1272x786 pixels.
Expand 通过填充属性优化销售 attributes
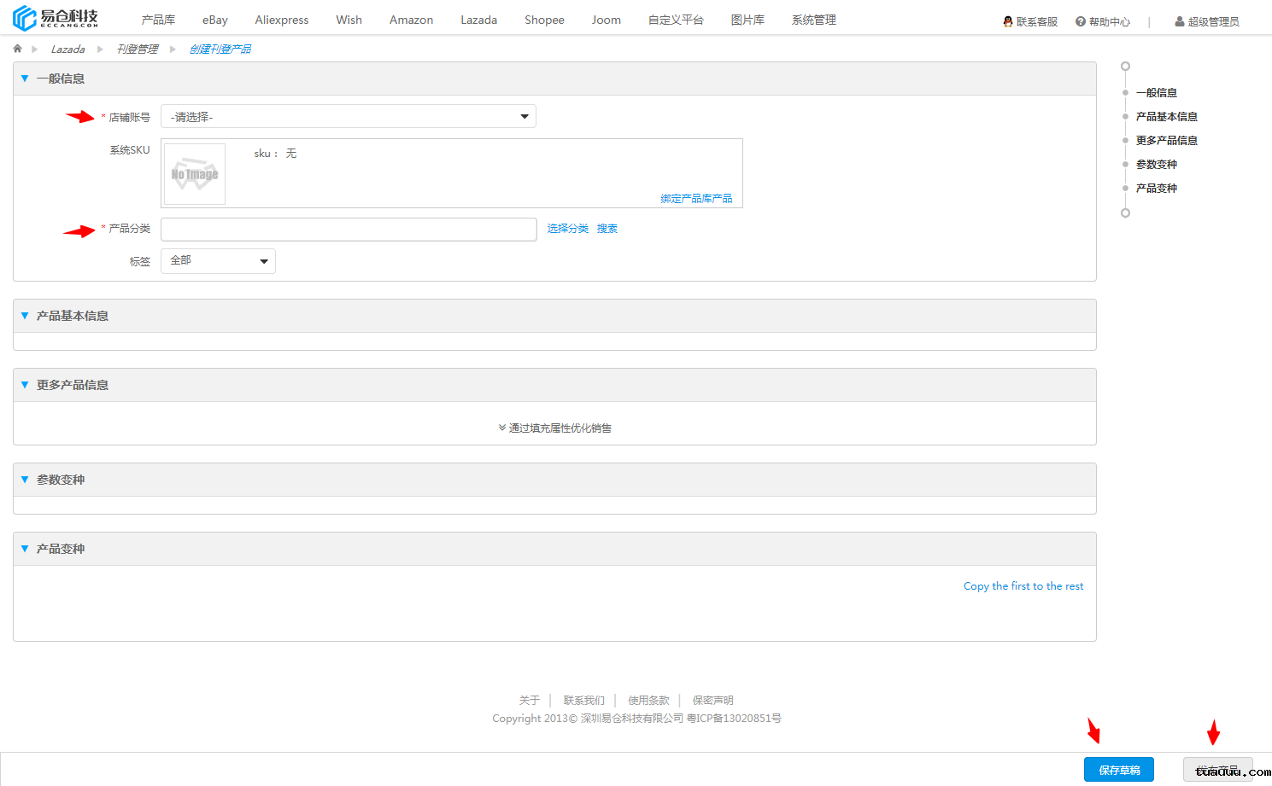[x=554, y=428]
